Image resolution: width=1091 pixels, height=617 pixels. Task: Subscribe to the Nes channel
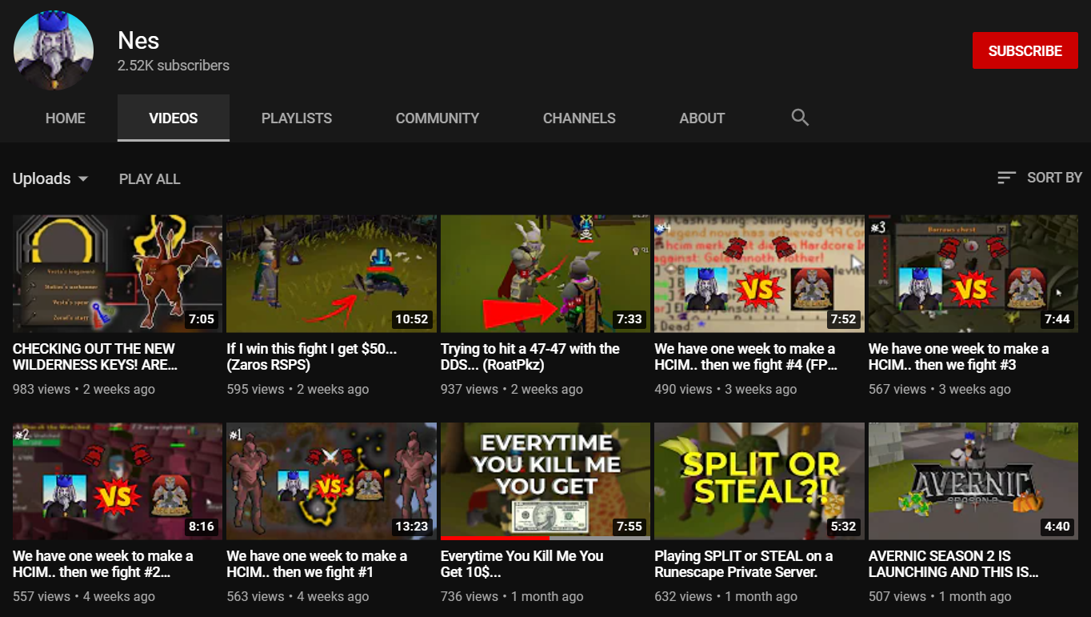[x=1025, y=50]
